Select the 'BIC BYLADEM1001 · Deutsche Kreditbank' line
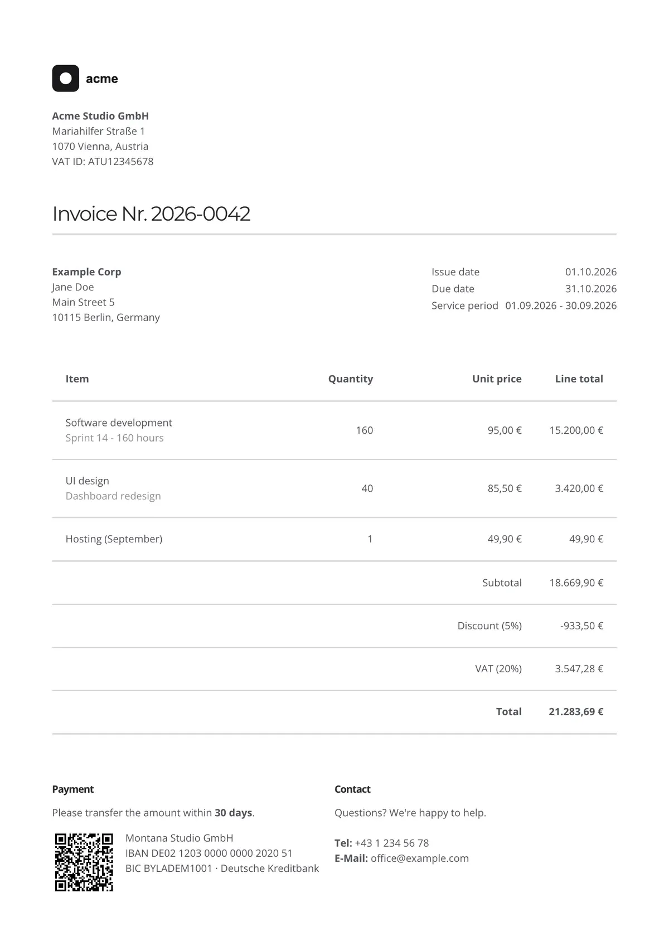This screenshot has height=946, width=669. coord(222,868)
